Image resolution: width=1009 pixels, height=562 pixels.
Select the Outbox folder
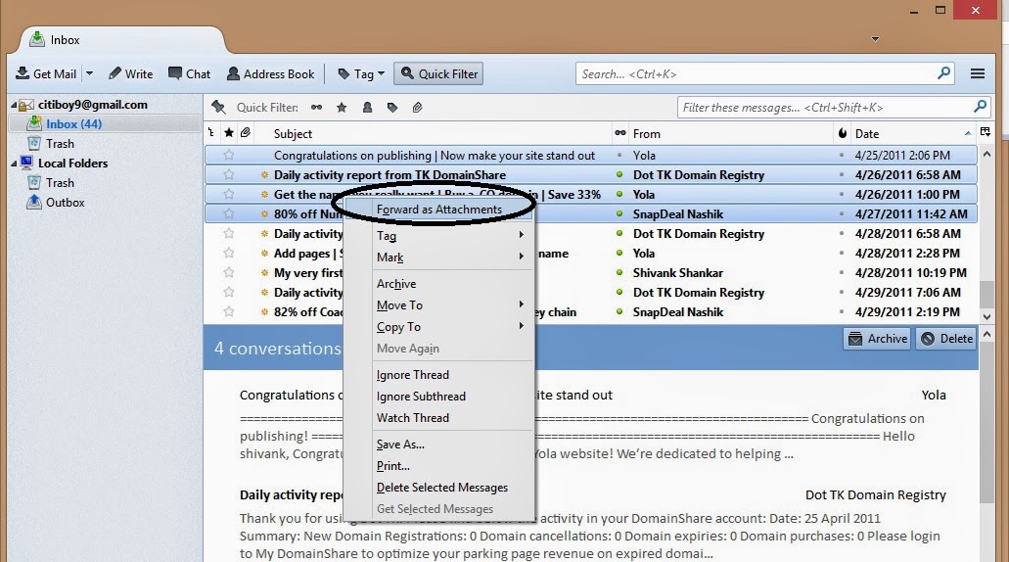click(65, 202)
